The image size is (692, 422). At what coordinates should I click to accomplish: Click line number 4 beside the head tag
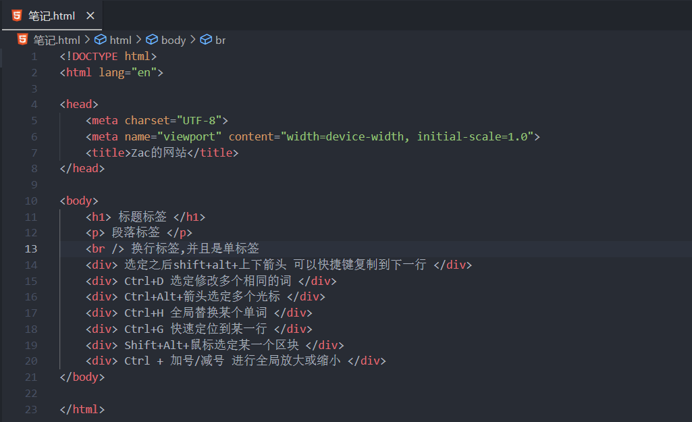pyautogui.click(x=34, y=105)
